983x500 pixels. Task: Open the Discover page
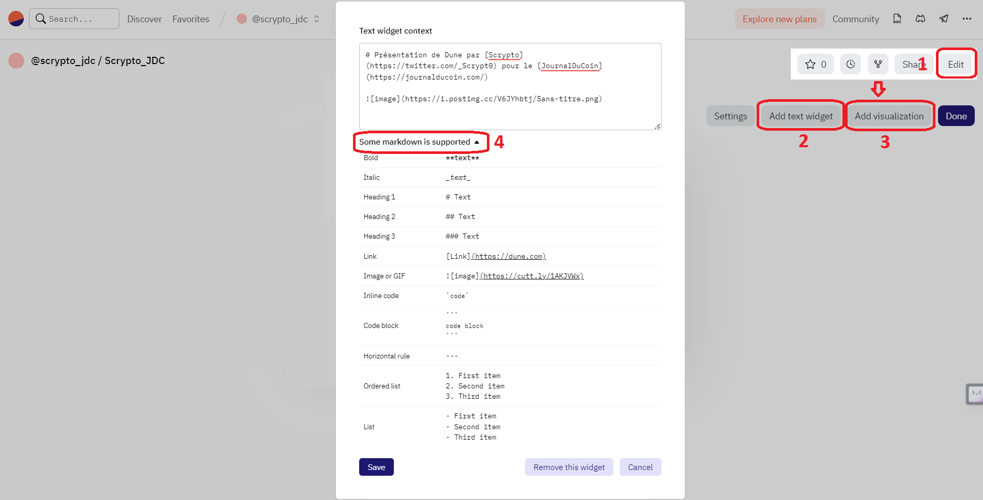click(x=144, y=19)
